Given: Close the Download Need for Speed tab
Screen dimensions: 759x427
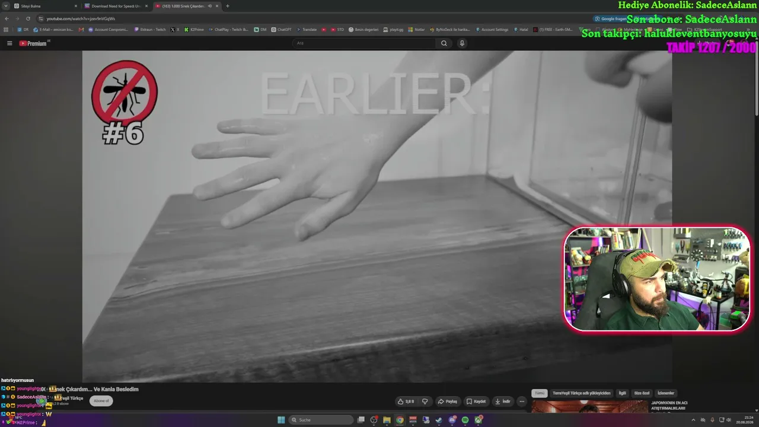Looking at the screenshot, I should point(146,6).
